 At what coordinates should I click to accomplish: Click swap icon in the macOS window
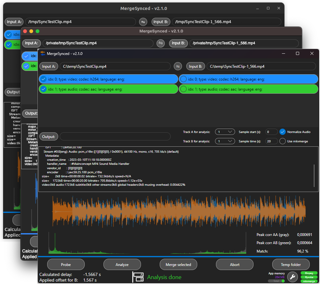tap(161, 43)
